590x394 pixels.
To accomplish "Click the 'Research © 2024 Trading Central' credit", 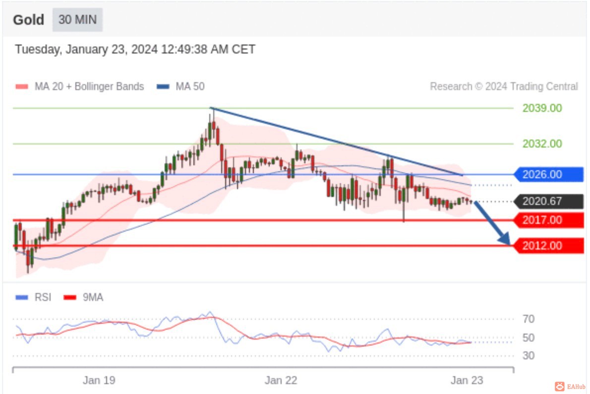I will point(504,87).
